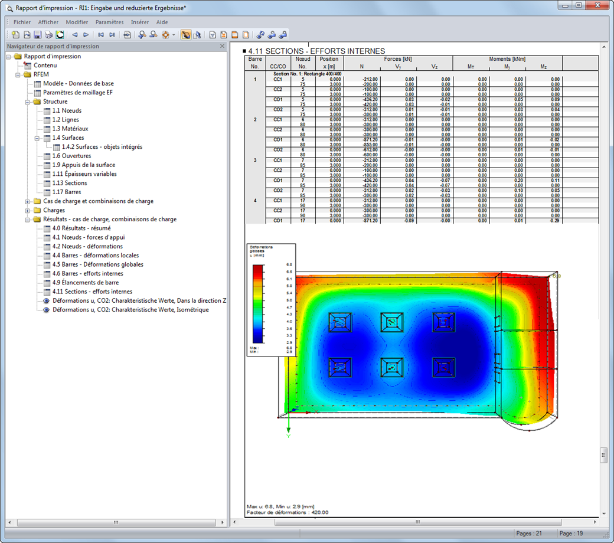Screen dimensions: 614x543
Task: Collapse the Structure folder in navigator
Action: coord(27,102)
